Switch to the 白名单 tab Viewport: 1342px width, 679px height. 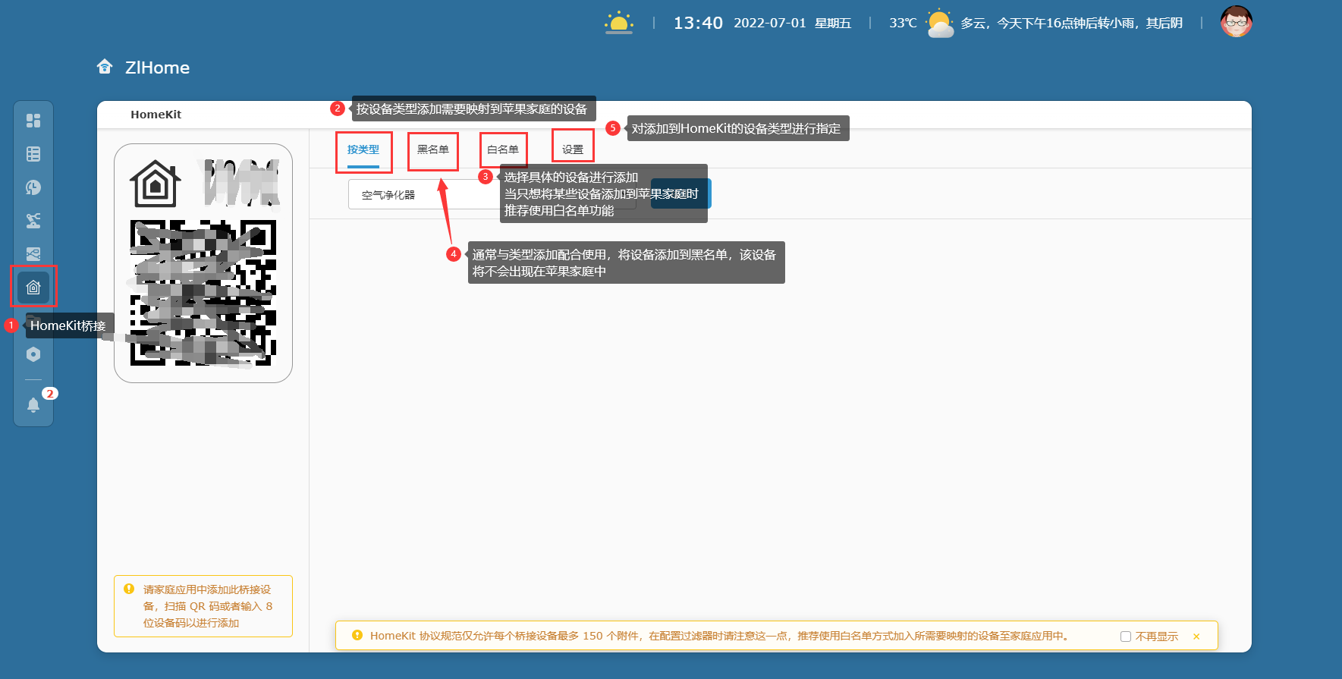pyautogui.click(x=503, y=149)
